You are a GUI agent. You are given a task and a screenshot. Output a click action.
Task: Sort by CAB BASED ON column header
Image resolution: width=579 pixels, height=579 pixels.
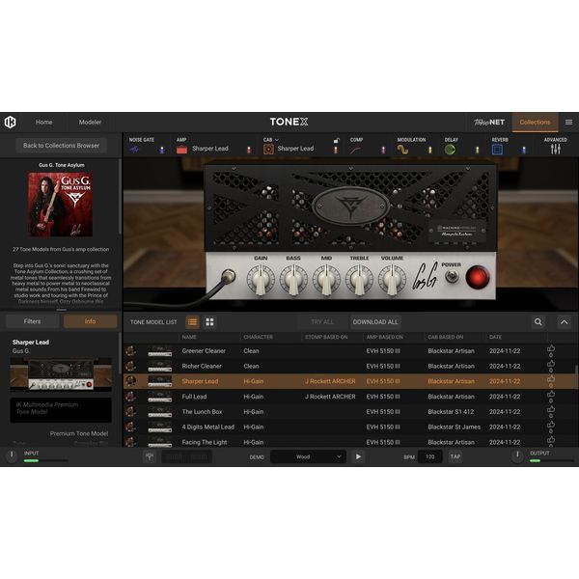446,337
